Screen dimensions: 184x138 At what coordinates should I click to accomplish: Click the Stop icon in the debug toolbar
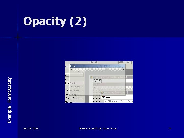[x=97, y=67]
